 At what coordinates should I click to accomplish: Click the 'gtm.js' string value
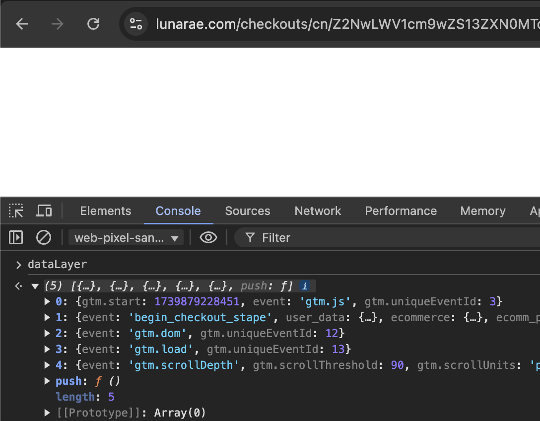[x=325, y=302]
